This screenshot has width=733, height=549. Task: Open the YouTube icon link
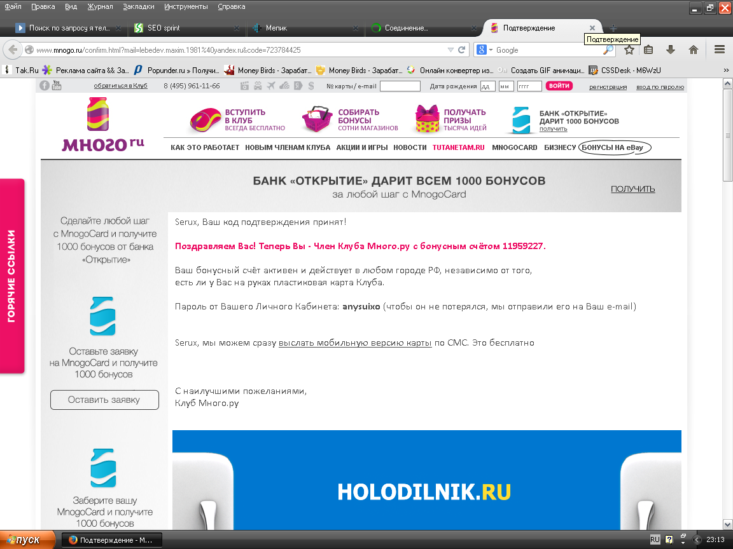[x=57, y=85]
